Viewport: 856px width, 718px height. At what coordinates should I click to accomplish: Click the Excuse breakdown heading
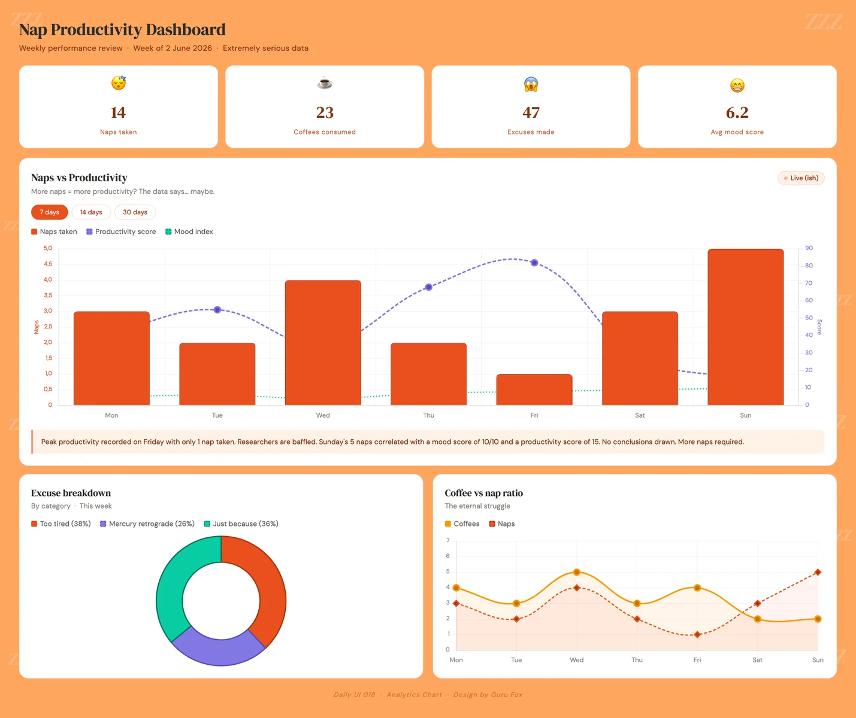[71, 493]
